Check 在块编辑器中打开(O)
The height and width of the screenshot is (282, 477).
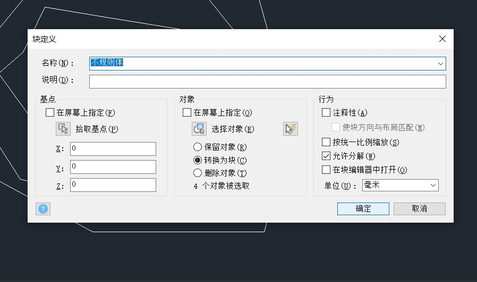click(326, 170)
